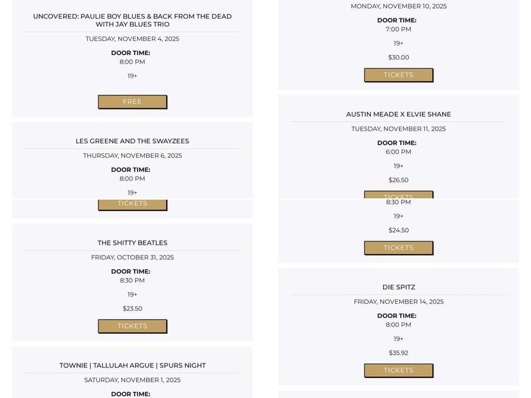Open Austin Meade x Elvie Shane event title
The width and height of the screenshot is (531, 398).
398,114
